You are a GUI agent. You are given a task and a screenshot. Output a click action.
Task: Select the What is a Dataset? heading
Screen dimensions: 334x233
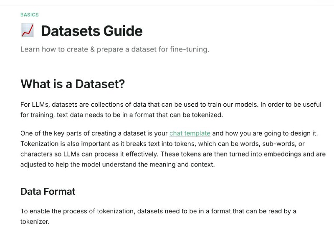pyautogui.click(x=73, y=84)
